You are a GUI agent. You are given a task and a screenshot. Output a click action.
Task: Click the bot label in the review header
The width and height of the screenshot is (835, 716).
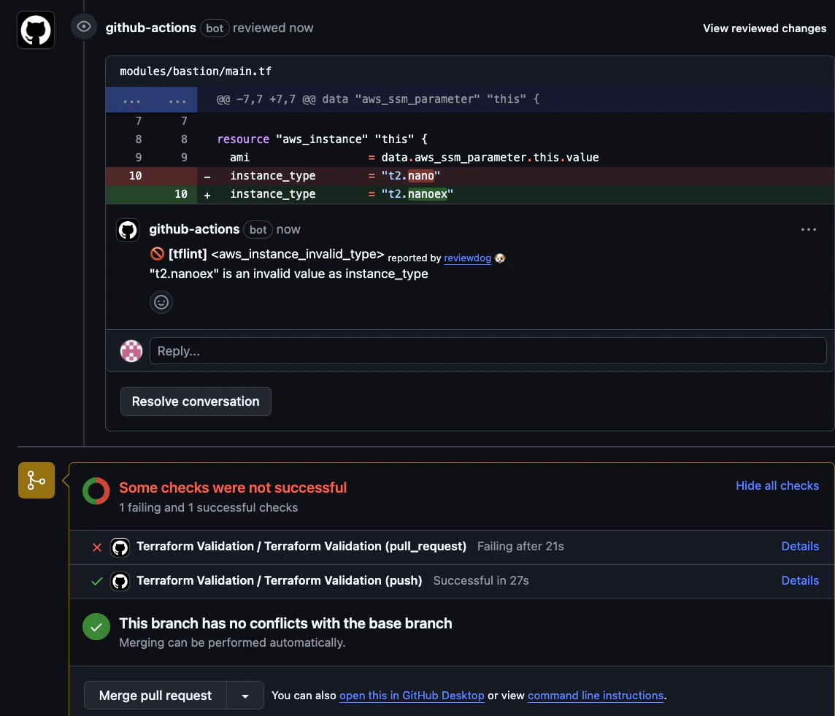point(215,28)
